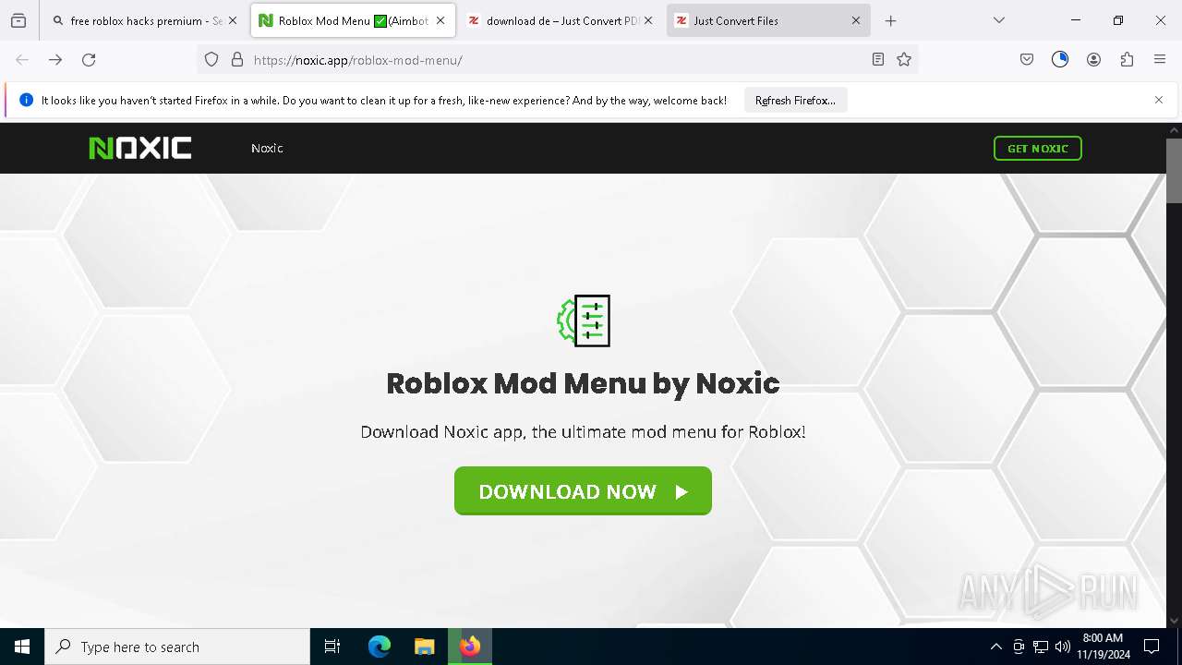Go back to previous page

pyautogui.click(x=22, y=59)
